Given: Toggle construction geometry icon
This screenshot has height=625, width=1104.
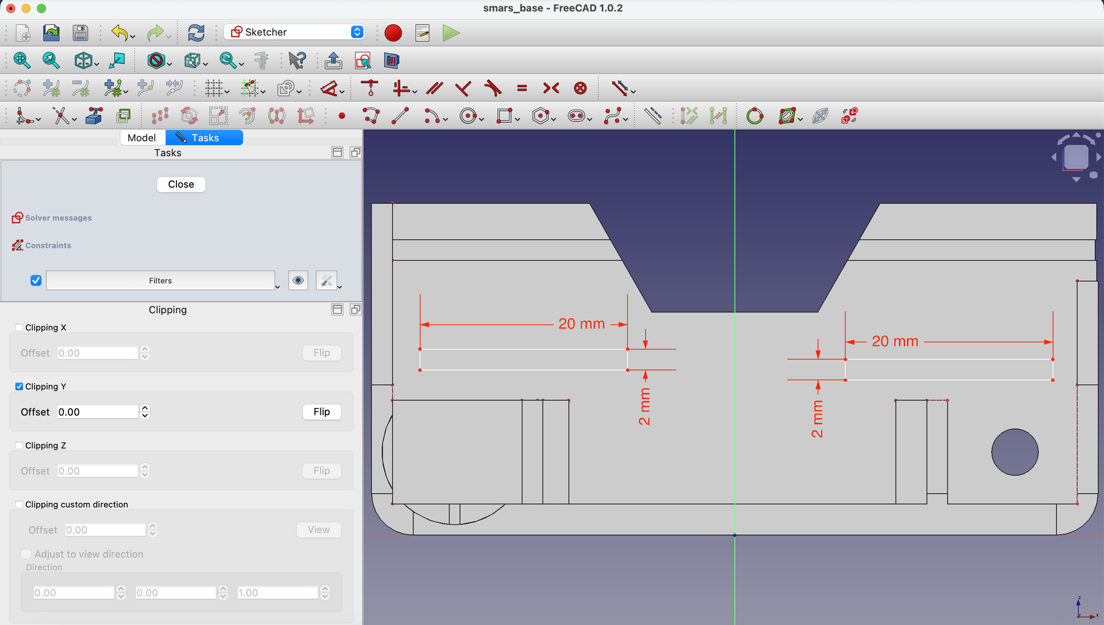Looking at the screenshot, I should (x=653, y=116).
